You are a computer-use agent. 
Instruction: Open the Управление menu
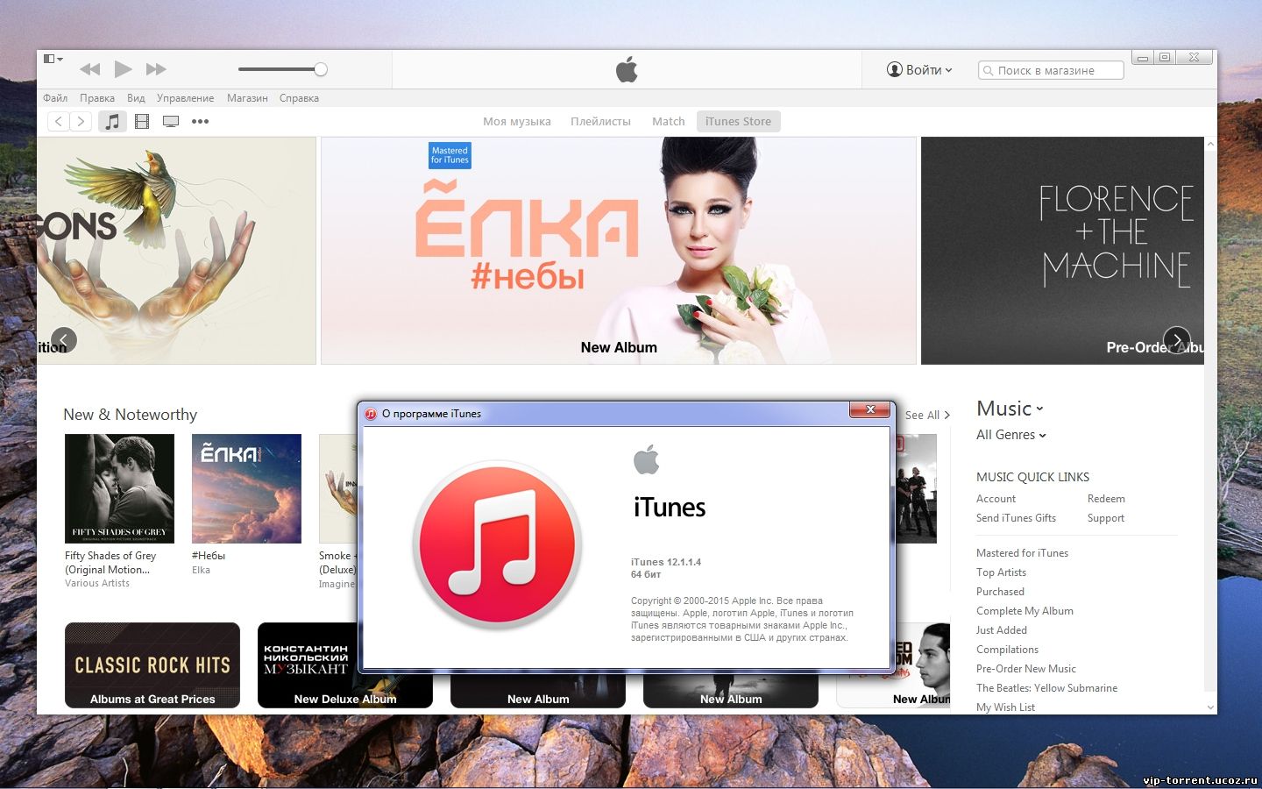click(x=185, y=98)
